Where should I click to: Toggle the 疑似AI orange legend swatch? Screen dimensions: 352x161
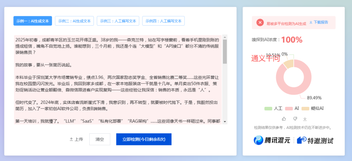click(305, 108)
